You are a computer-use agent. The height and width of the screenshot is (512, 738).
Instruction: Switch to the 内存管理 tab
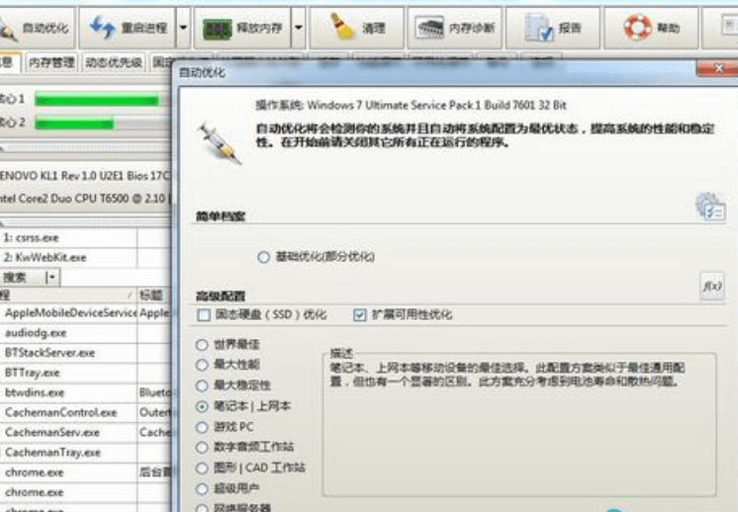51,62
